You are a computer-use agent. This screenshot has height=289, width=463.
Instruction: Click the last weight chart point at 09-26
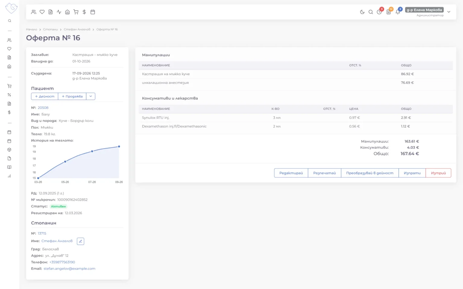click(x=119, y=147)
